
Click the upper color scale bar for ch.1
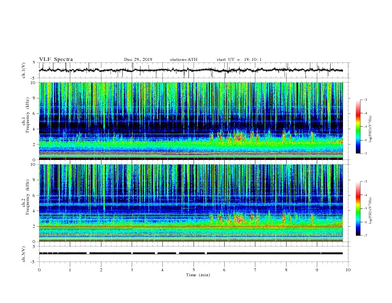tap(358, 127)
